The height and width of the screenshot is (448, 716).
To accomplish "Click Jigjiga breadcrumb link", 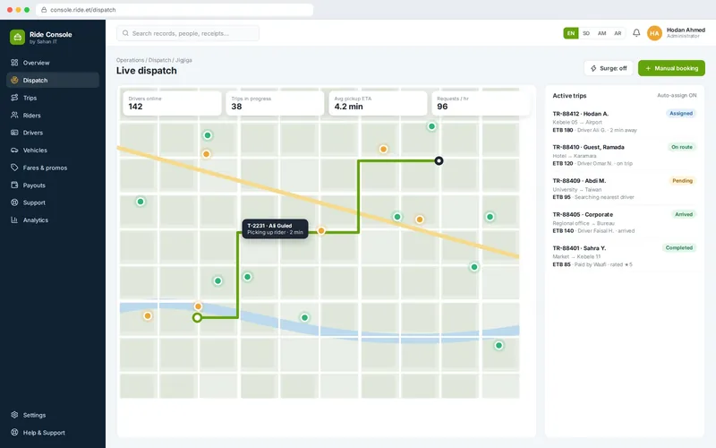I will (183, 60).
